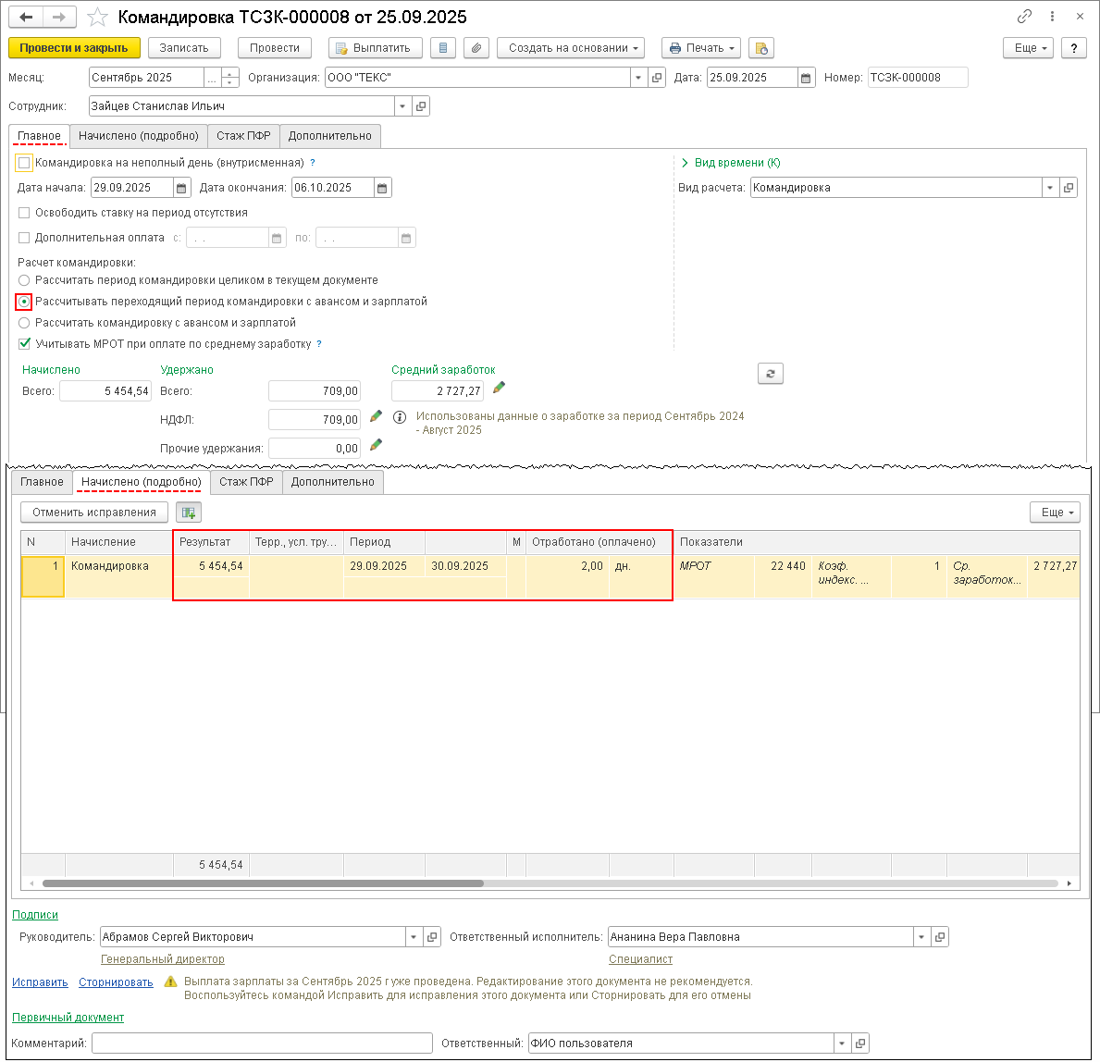Open the calendar for Дата начала
This screenshot has width=1100, height=1062.
click(181, 188)
